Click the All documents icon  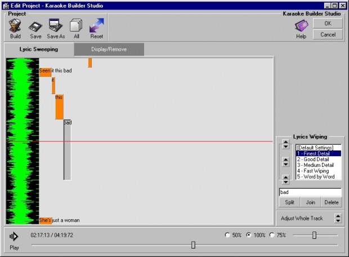[x=76, y=25]
